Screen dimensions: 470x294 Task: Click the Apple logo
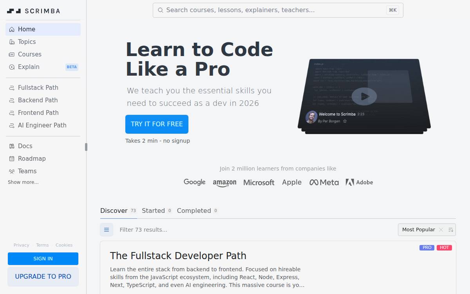pos(292,183)
